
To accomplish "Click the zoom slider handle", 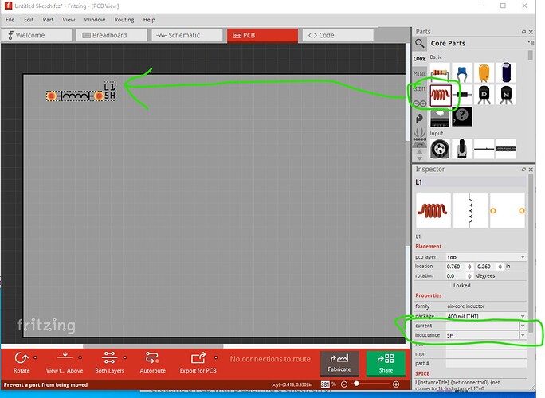I will click(x=356, y=384).
